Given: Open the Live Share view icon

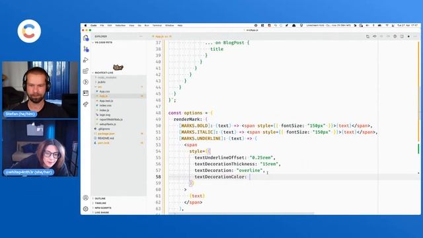Looking at the screenshot, I should click(86, 104).
